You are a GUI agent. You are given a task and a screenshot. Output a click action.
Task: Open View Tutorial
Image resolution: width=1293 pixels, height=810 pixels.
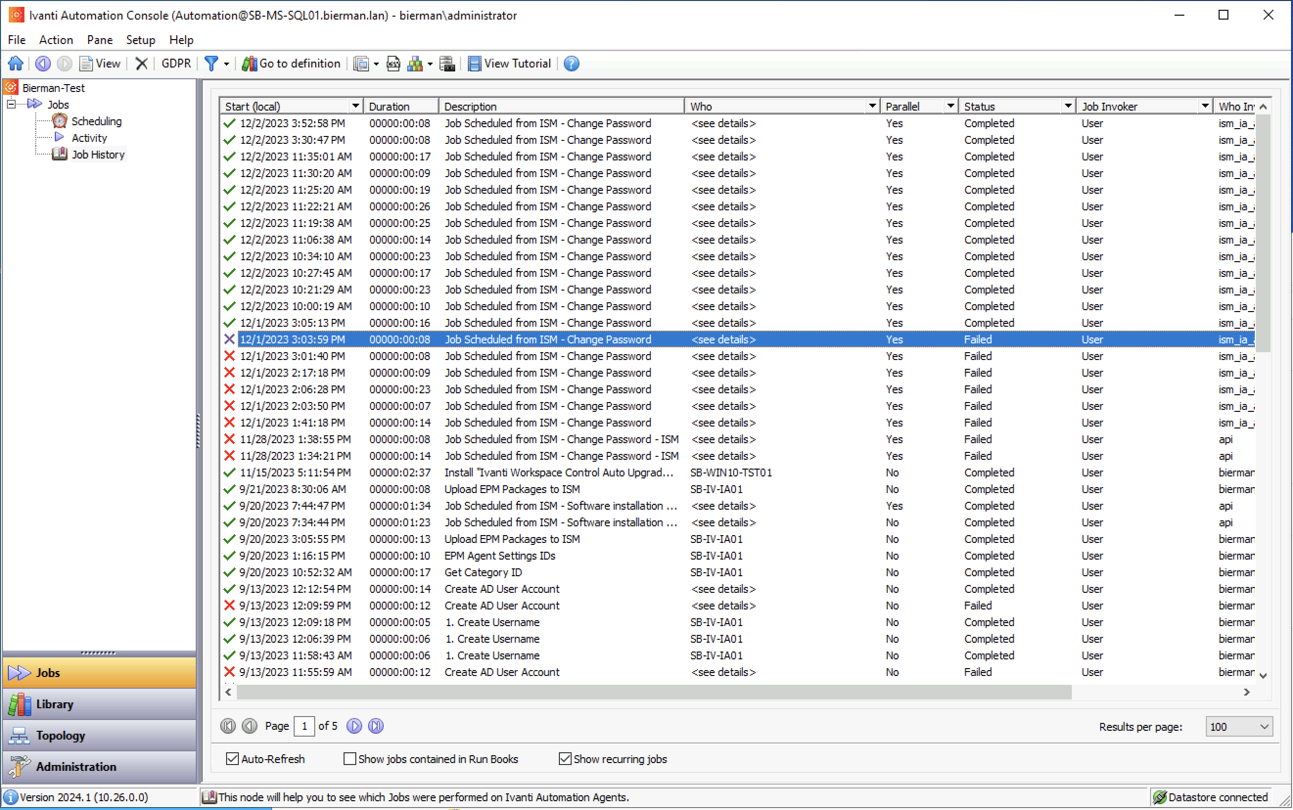tap(509, 64)
